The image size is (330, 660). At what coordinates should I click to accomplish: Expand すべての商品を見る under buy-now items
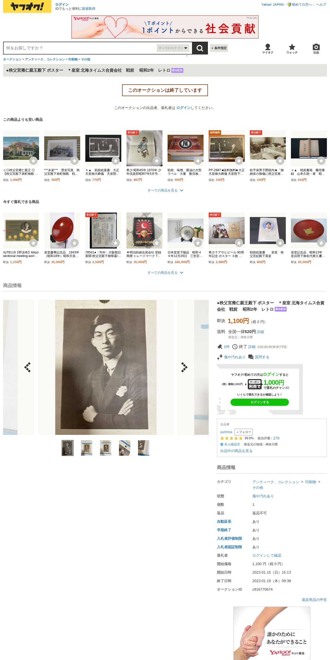point(165,273)
